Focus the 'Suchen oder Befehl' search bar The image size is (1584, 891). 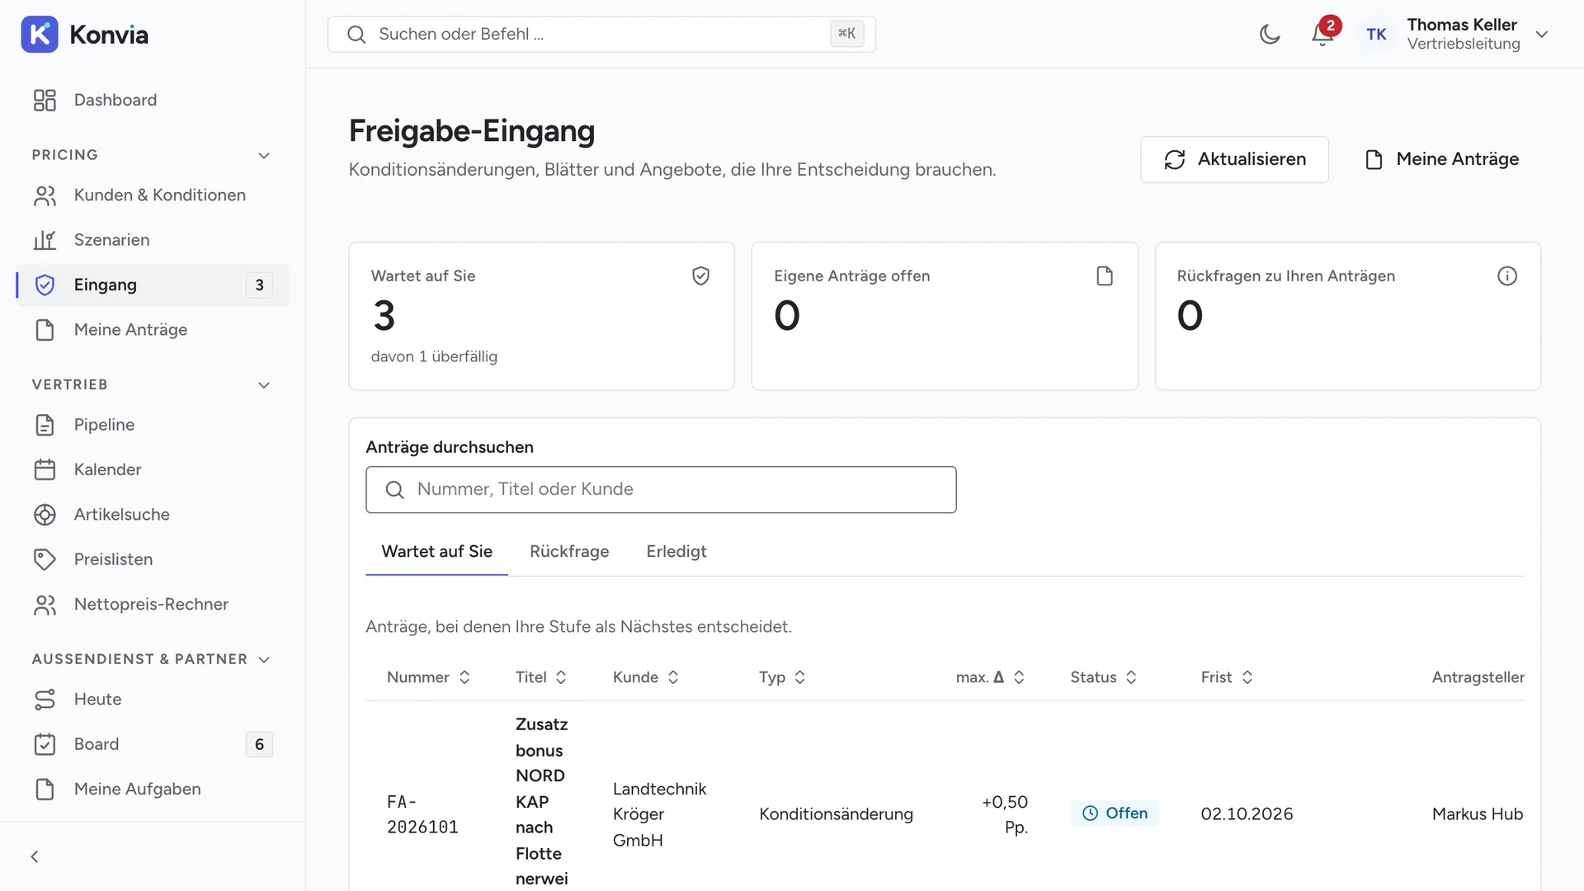pos(601,34)
